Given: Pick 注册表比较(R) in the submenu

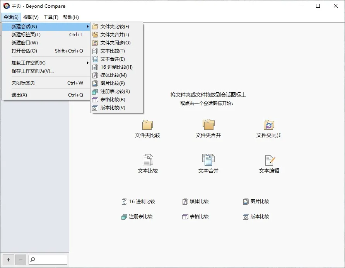Looking at the screenshot, I should pyautogui.click(x=117, y=92).
